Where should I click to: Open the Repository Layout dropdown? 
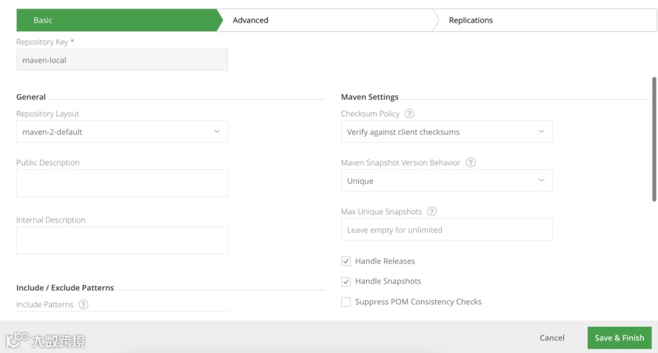[122, 131]
